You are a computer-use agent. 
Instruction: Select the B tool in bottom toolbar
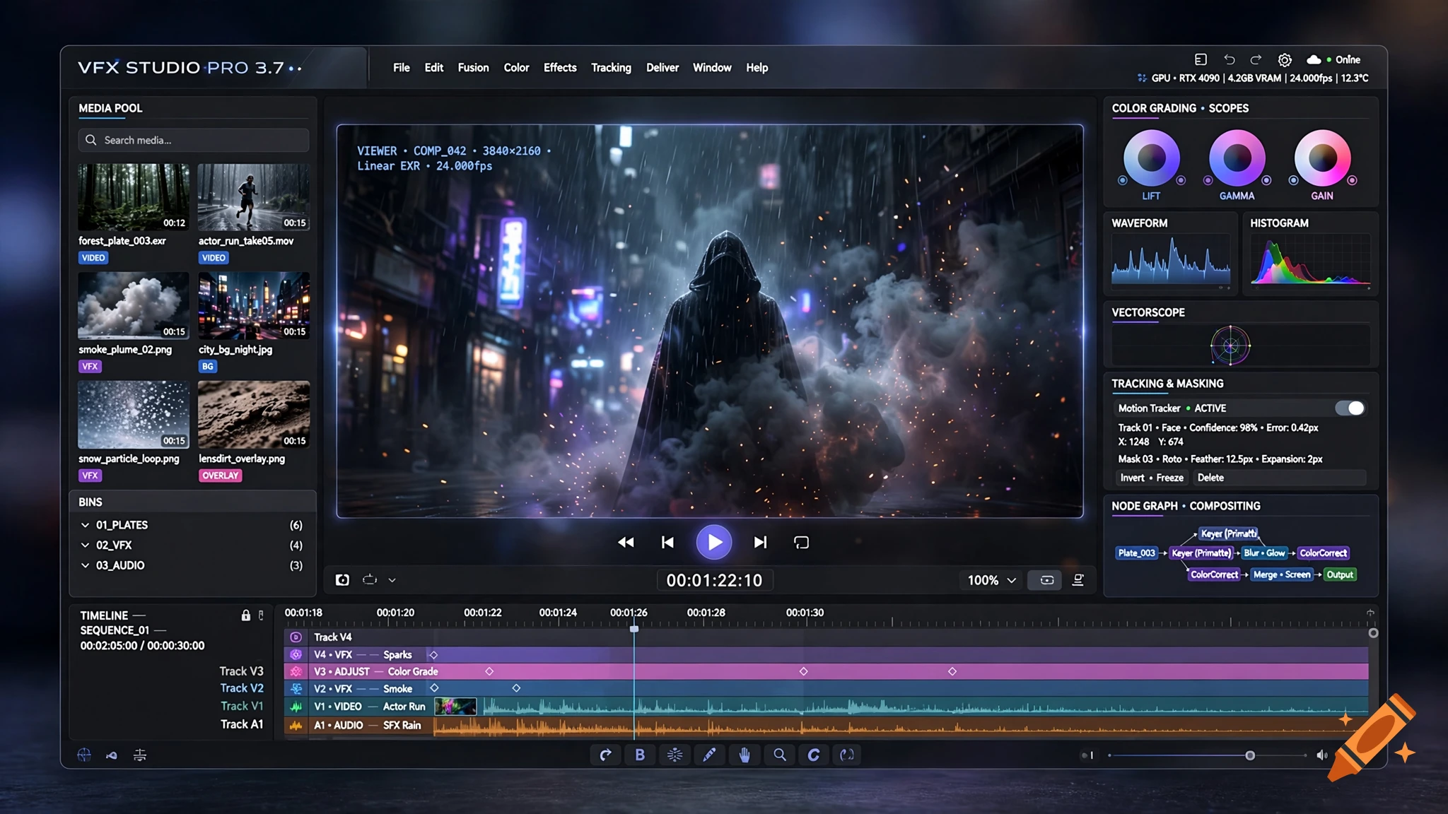[x=640, y=755]
